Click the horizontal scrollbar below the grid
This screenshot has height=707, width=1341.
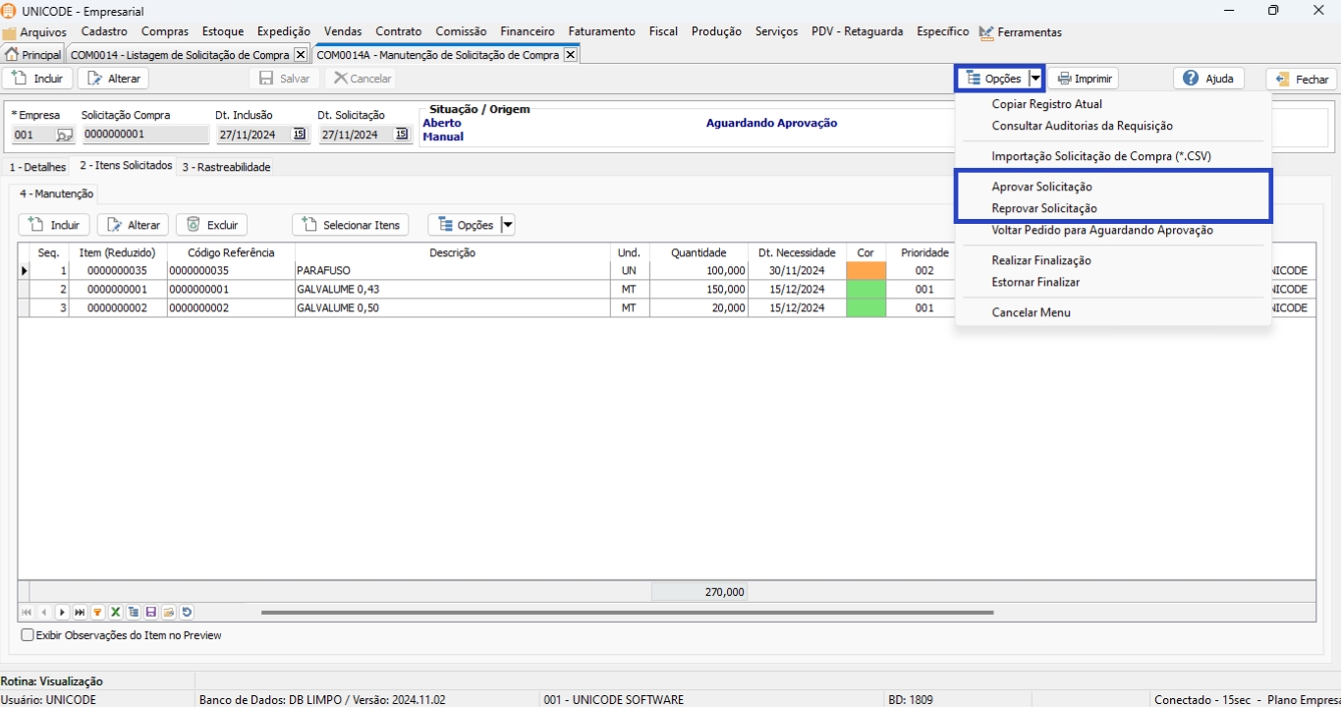click(x=627, y=612)
